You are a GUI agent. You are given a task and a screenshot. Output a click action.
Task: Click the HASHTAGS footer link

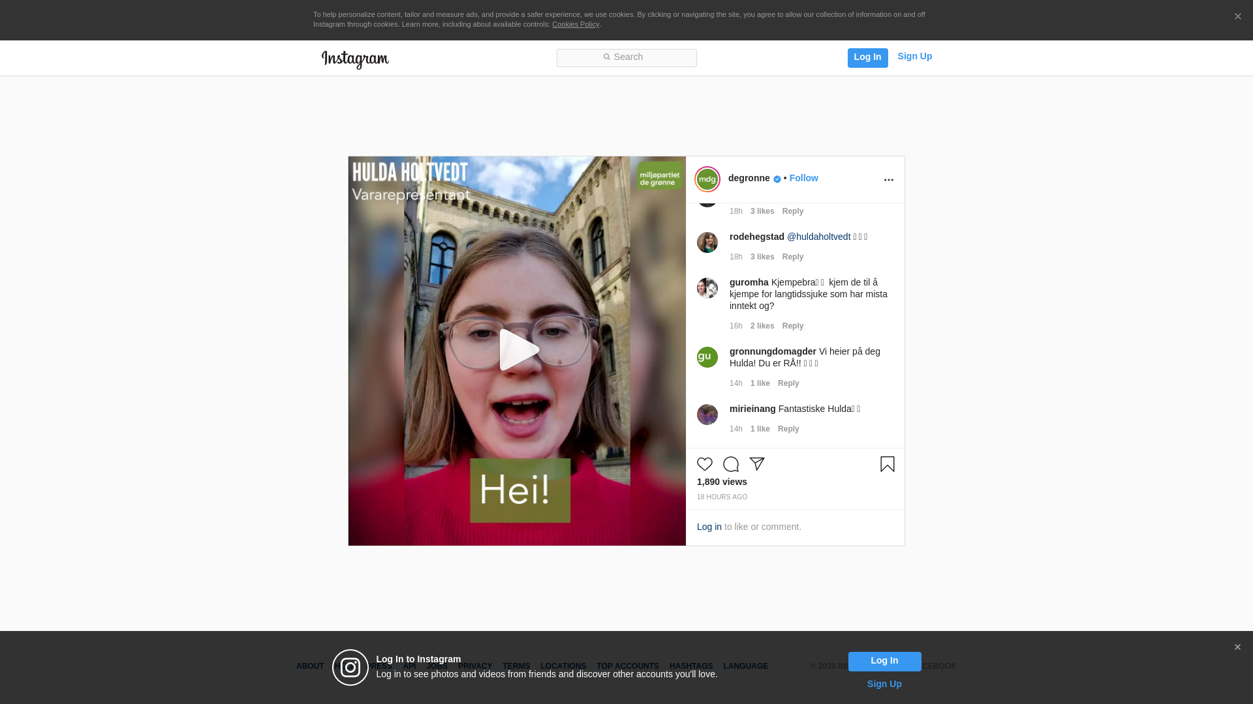[x=691, y=666]
